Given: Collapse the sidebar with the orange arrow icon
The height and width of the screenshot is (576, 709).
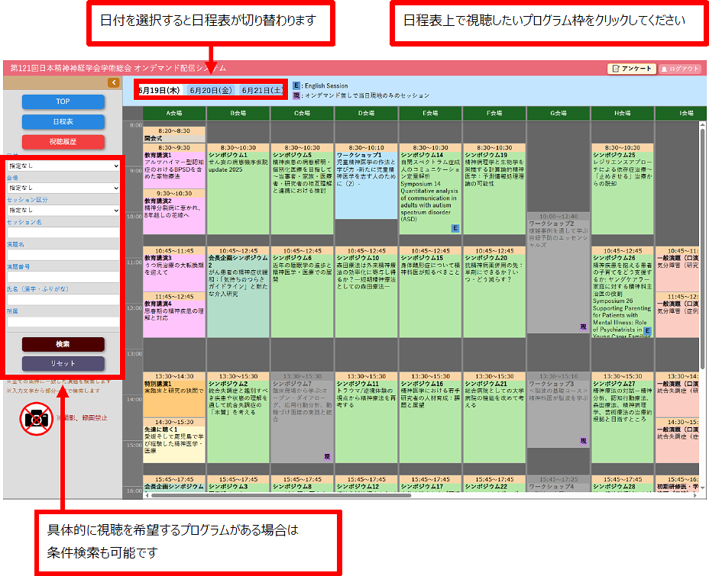Looking at the screenshot, I should coord(114,82).
